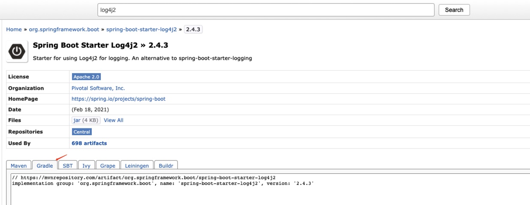Switch to the SBT tab
Screen dimensions: 530x205
(x=68, y=166)
